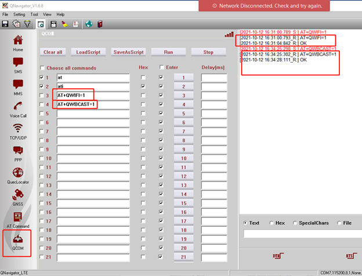Click the LoadScript button
Viewport: 362px width, 276px height.
[88, 52]
